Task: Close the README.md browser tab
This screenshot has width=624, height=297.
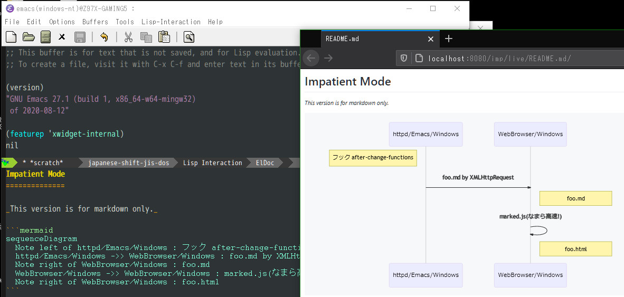Action: pos(430,39)
